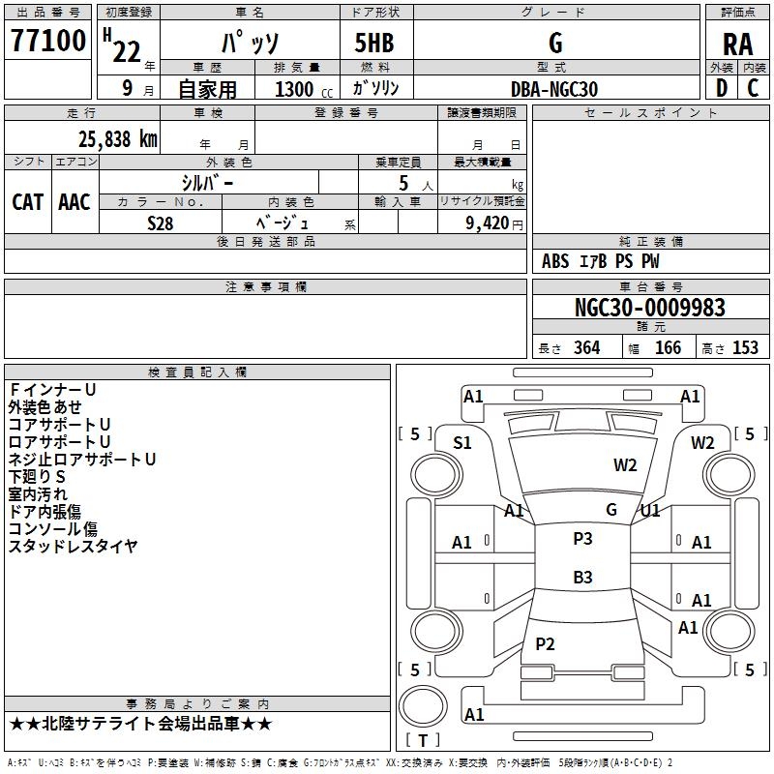Click the exterior grade D cell
This screenshot has height=774, width=774.
tap(722, 88)
